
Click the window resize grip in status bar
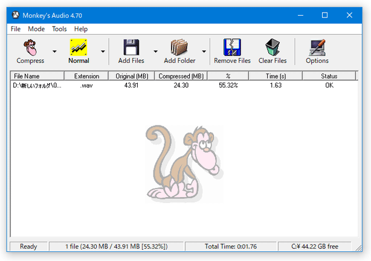pos(358,248)
